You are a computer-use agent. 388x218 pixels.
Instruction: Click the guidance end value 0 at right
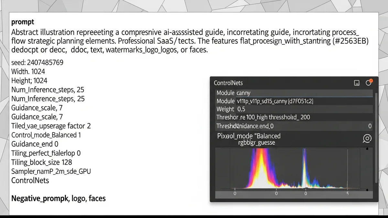click(x=370, y=126)
